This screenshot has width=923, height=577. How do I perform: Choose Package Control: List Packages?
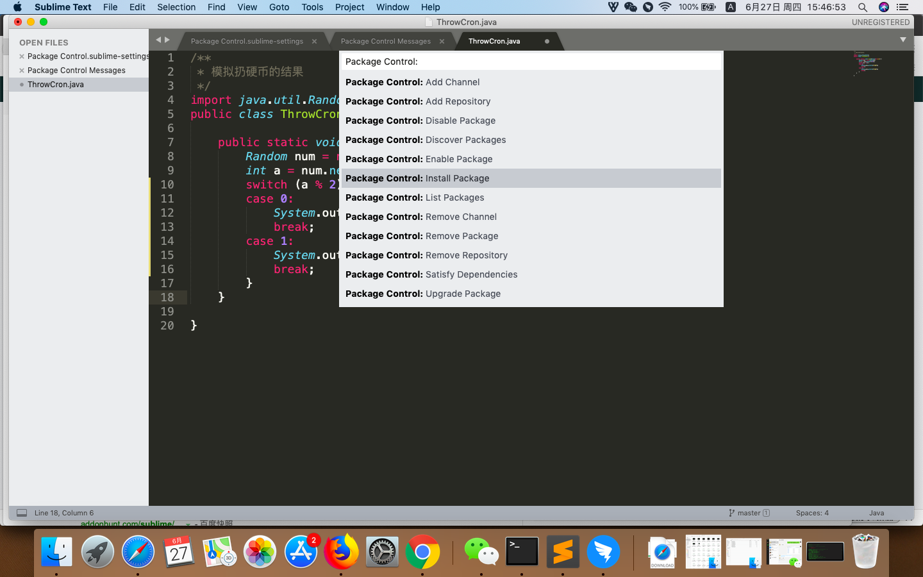[531, 197]
